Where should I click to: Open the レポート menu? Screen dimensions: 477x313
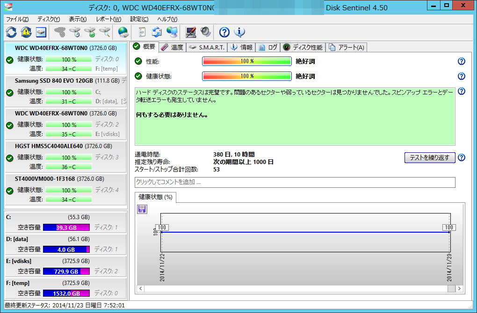tap(108, 19)
